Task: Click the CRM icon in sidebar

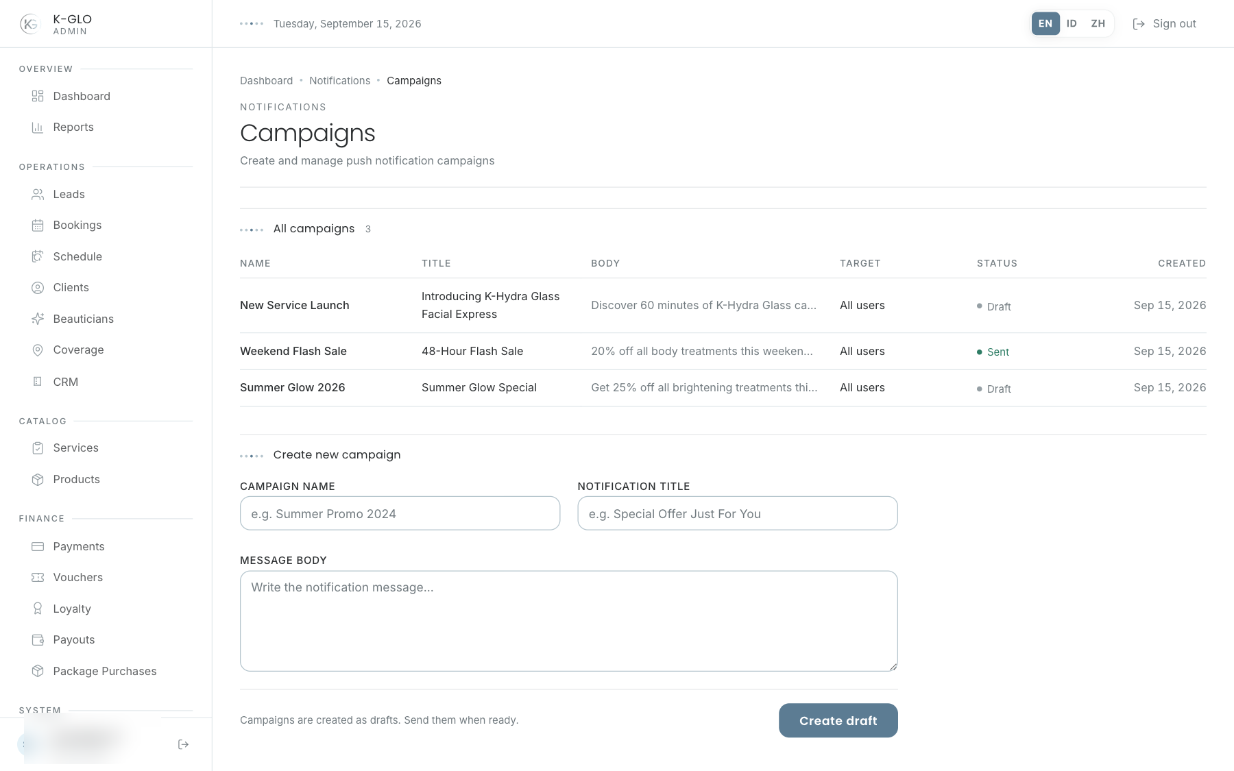Action: (x=38, y=382)
